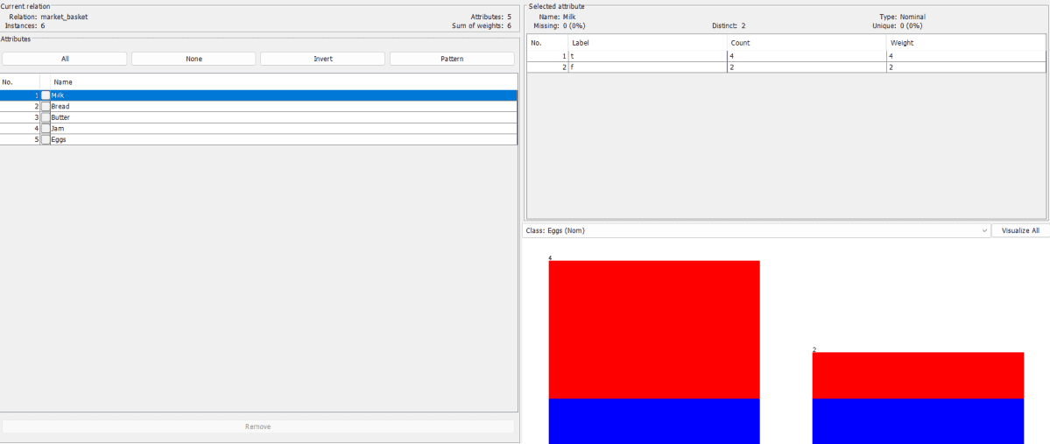Click the Weight column header
Image resolution: width=1050 pixels, height=444 pixels.
965,42
